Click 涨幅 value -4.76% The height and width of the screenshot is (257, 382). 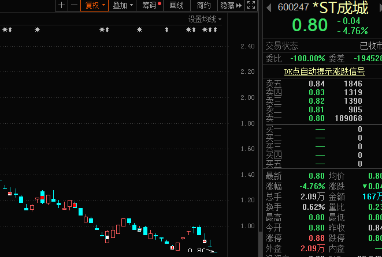(312, 187)
